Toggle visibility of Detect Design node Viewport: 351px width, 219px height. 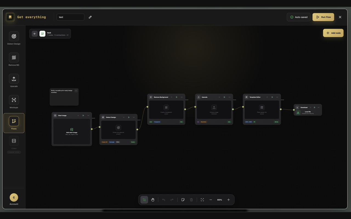tap(124, 117)
